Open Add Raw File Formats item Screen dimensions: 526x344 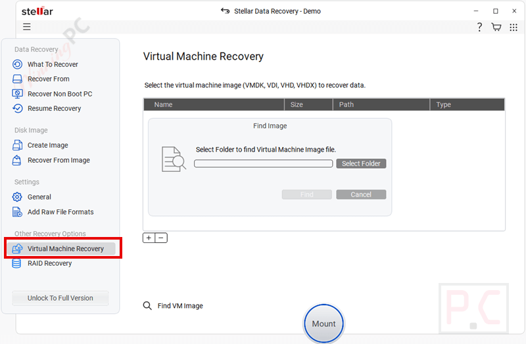(x=60, y=211)
